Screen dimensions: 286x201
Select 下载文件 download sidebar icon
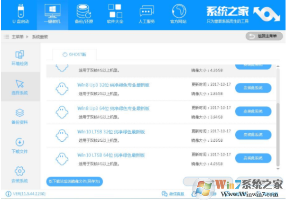pyautogui.click(x=20, y=142)
